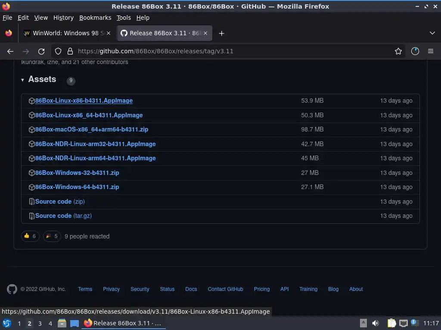Open the API footer link
Screen dimensions: 441x330
pyautogui.click(x=285, y=289)
